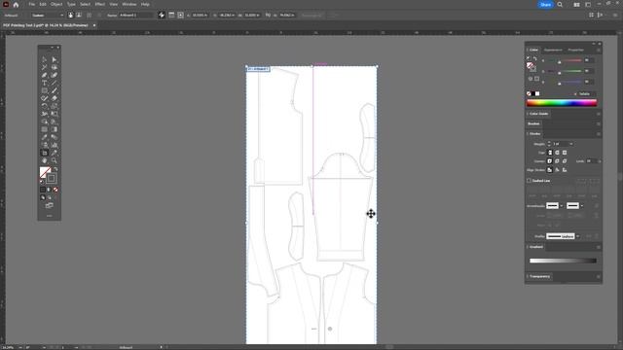Open the View menu

[114, 4]
